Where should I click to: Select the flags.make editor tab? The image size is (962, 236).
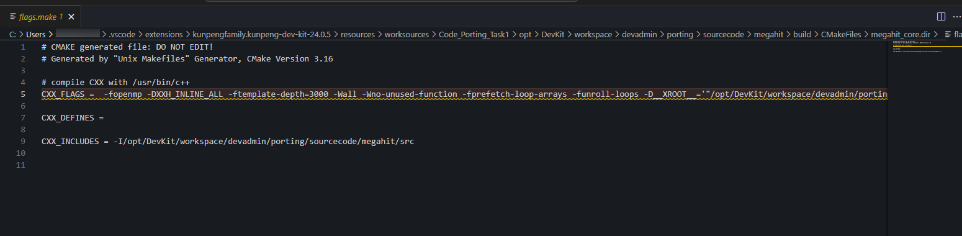[x=40, y=16]
